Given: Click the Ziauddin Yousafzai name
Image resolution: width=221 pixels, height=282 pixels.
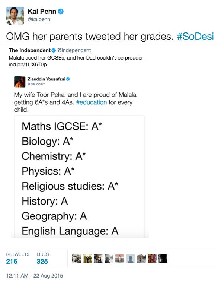Looking at the screenshot, I should pos(47,79).
